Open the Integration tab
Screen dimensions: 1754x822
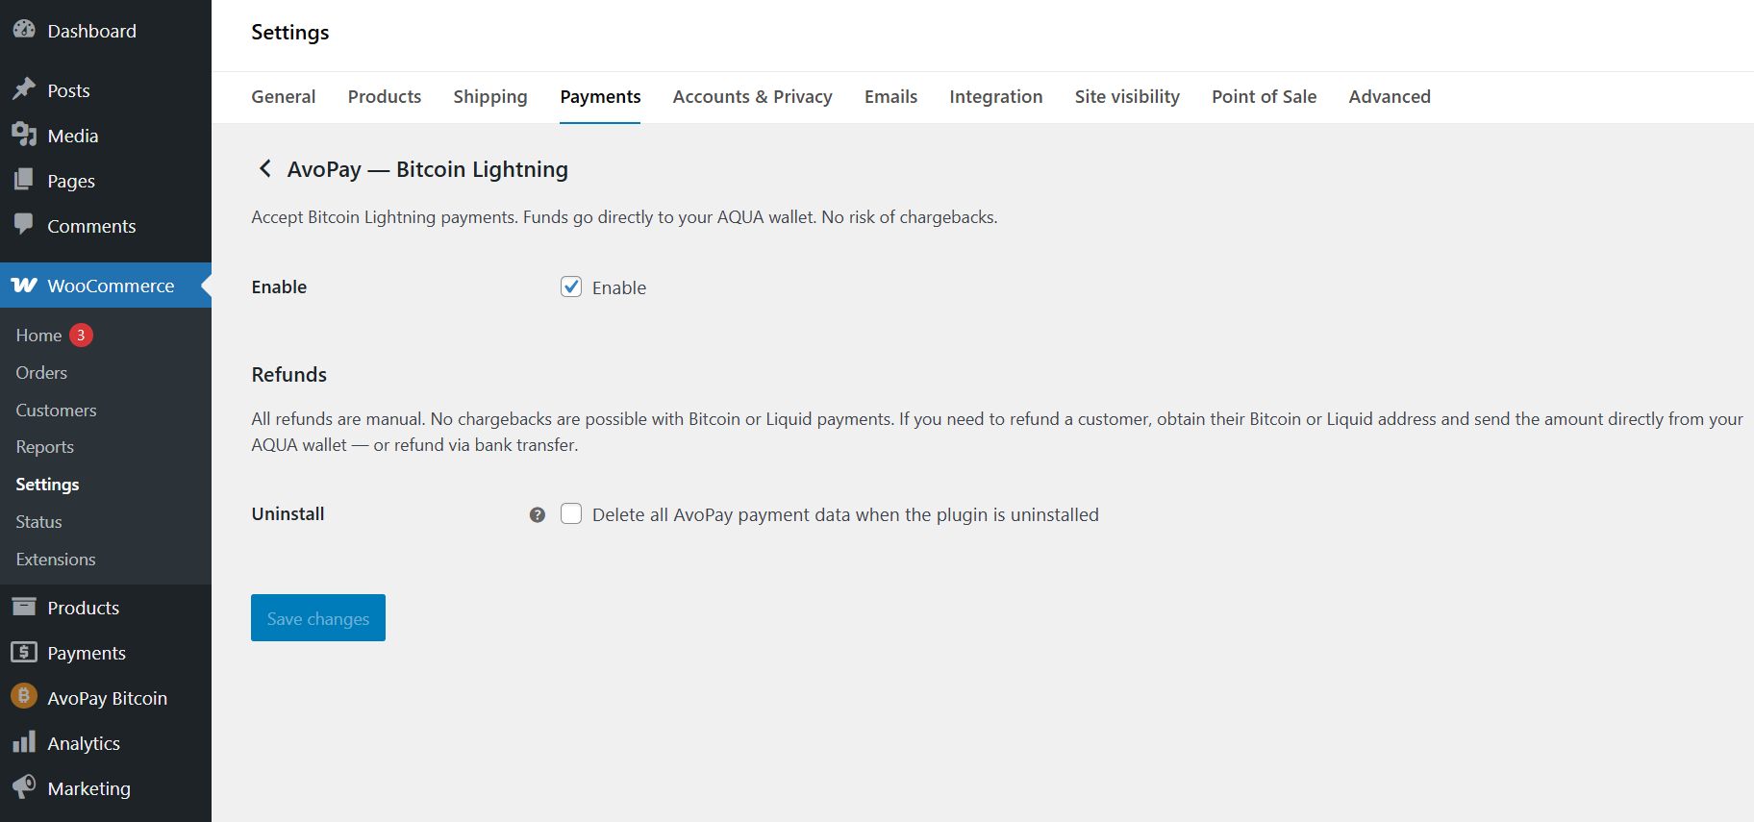pos(996,97)
